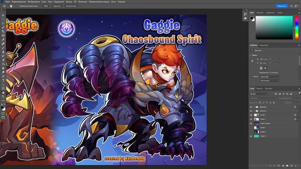This screenshot has width=301, height=169.
Task: Click the rainbow hue slider strip
Action: [297, 28]
